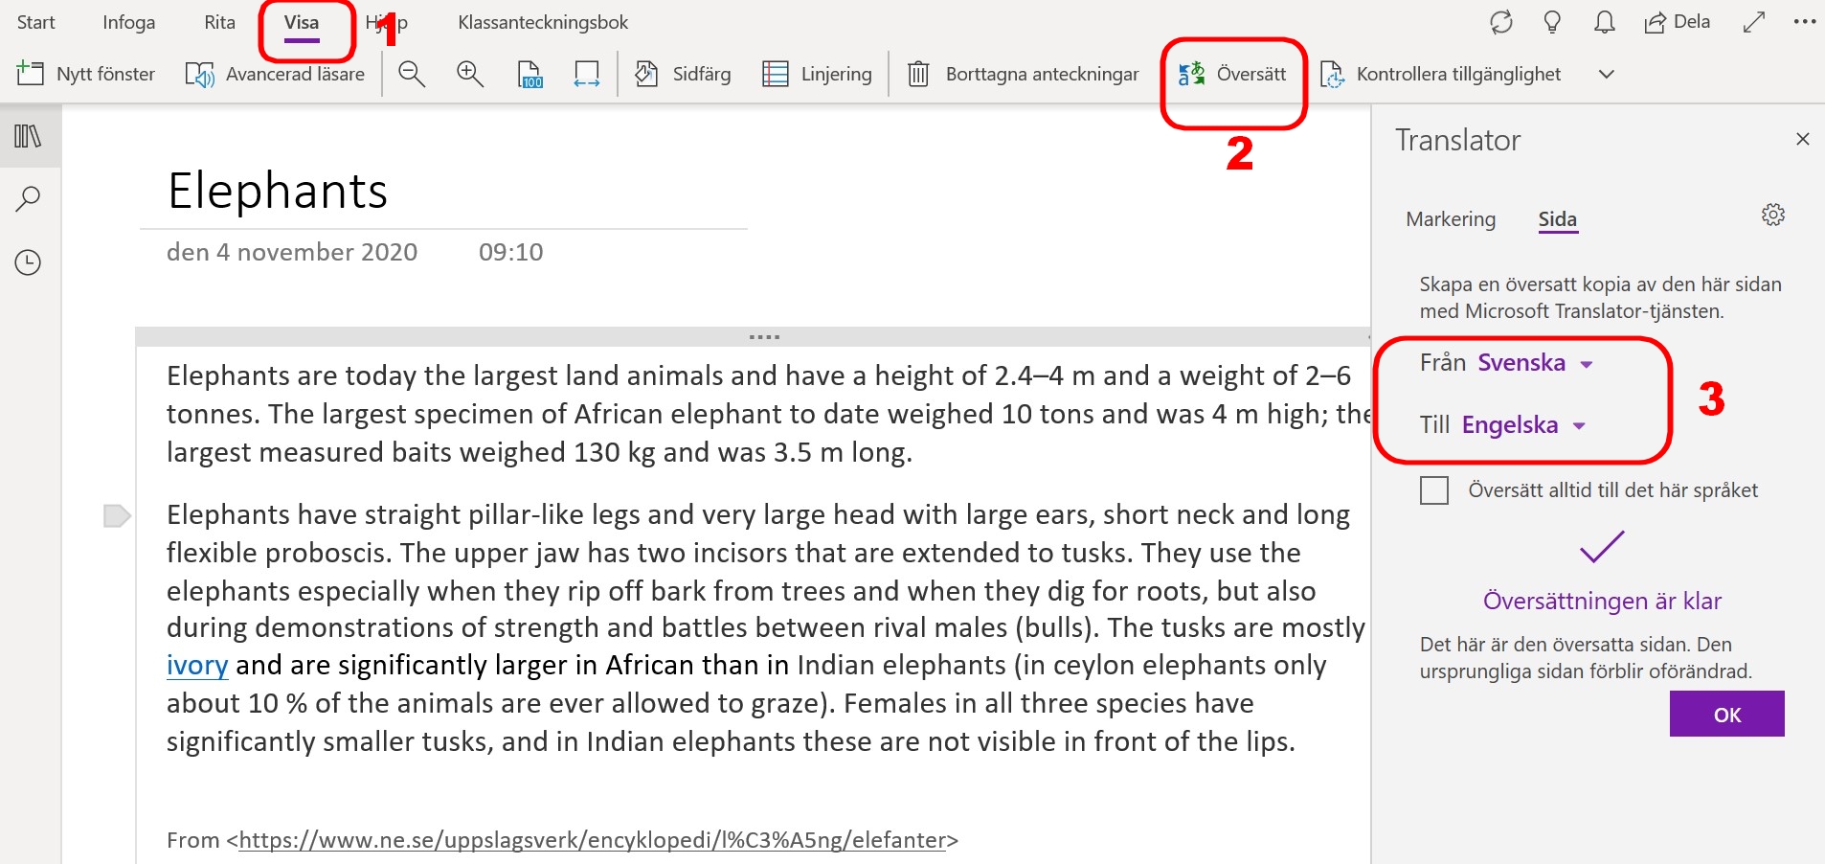Screen dimensions: 1825x864
Task: Open the notebooks navigation icon in sidebar
Action: tap(28, 136)
